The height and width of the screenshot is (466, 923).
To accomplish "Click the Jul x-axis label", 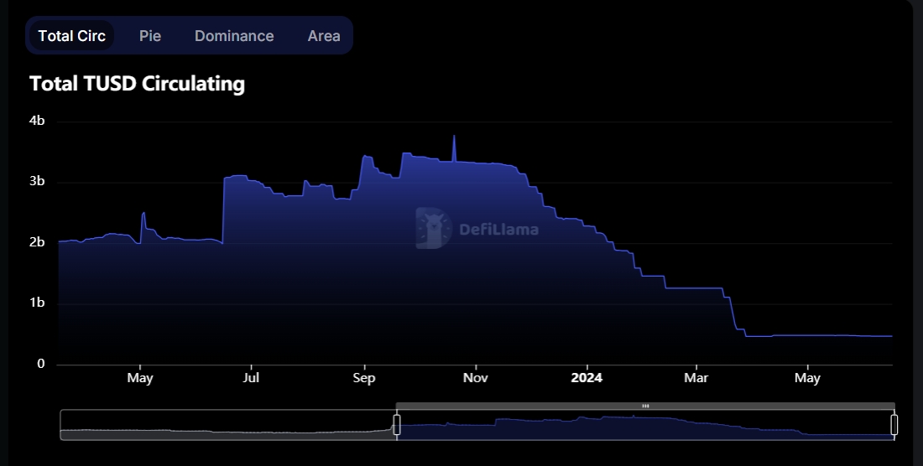I will click(x=251, y=378).
